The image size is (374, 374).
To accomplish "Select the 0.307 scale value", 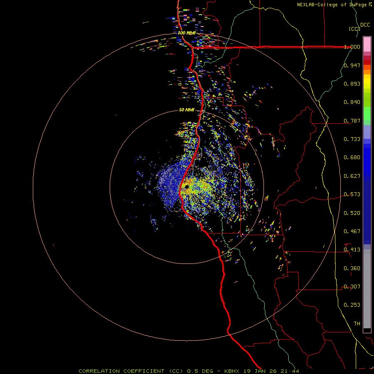I will click(x=352, y=287).
